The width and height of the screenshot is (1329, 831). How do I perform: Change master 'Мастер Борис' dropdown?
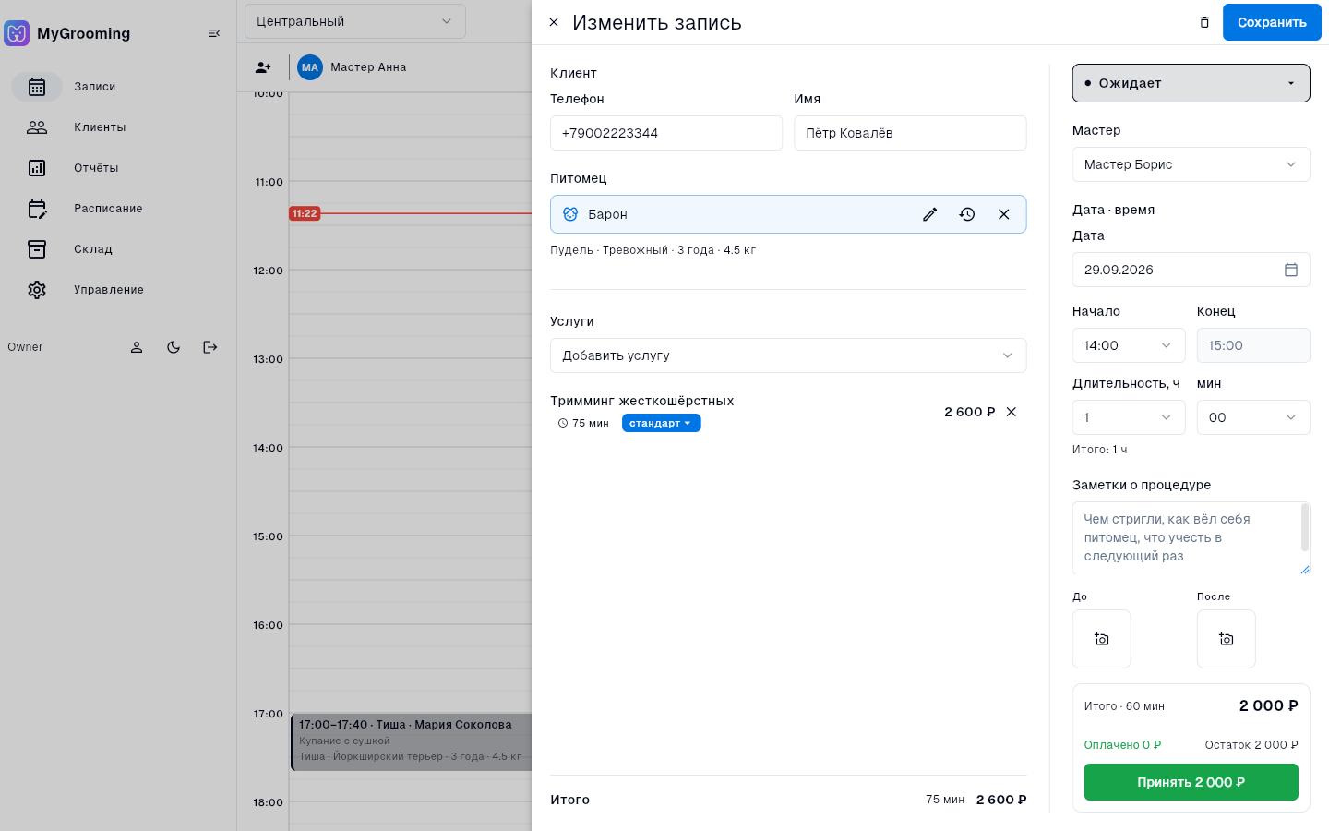(1191, 164)
